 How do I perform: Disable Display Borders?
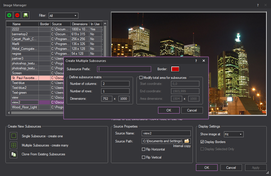tap(202, 142)
